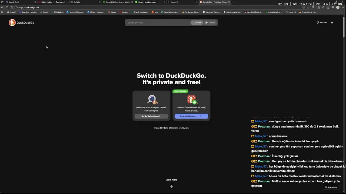Click the browser back arrow
The image size is (346, 194).
point(2,7)
